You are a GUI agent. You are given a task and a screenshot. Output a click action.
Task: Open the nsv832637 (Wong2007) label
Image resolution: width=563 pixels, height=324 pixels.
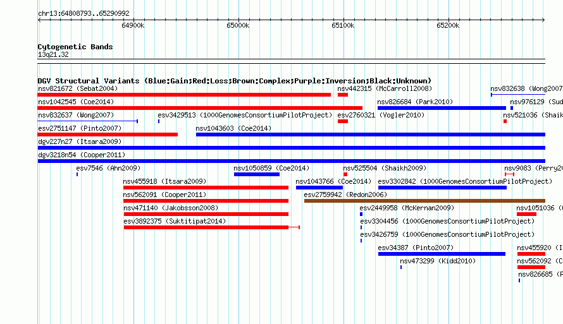tap(76, 115)
